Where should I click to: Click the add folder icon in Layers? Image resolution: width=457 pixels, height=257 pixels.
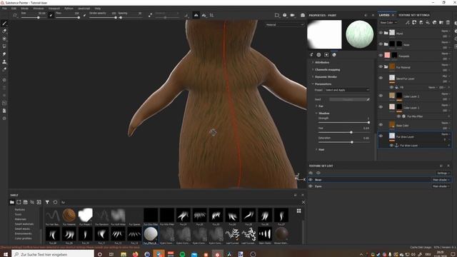coord(441,22)
